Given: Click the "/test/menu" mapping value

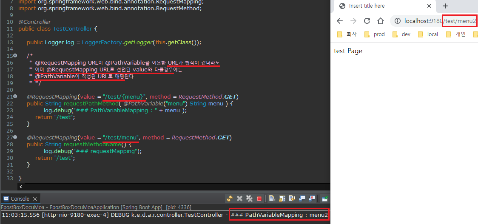Looking at the screenshot, I should (121, 137).
